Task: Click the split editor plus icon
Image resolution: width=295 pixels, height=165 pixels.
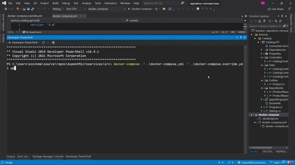Action: coord(245,21)
